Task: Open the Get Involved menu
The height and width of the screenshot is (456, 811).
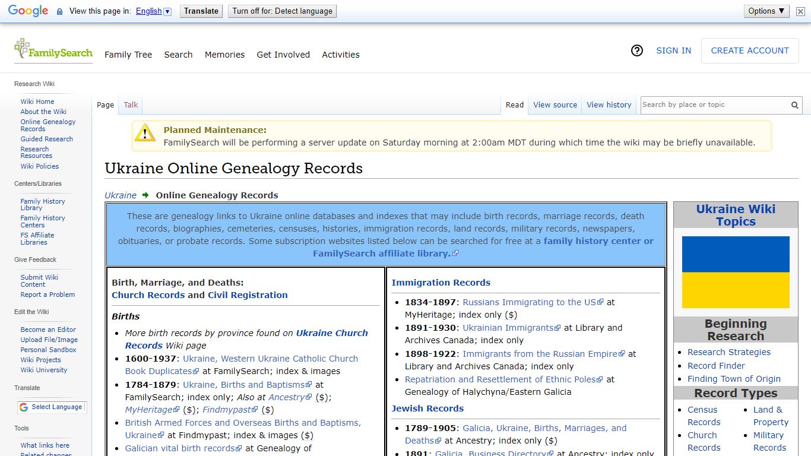Action: tap(283, 55)
